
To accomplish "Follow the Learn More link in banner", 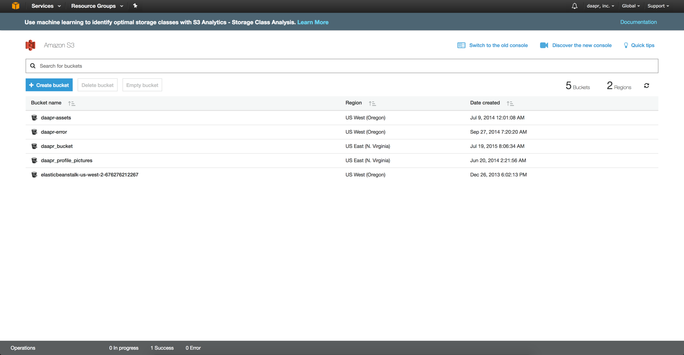I will (x=313, y=22).
